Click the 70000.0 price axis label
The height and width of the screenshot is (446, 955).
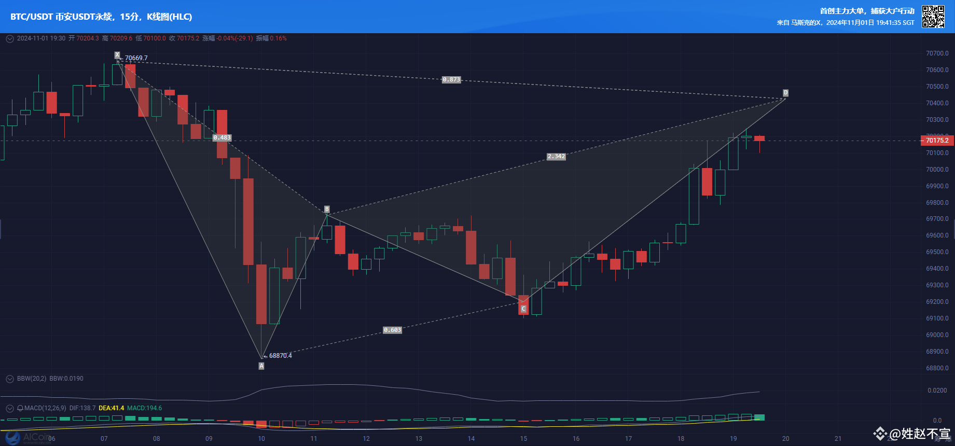937,170
